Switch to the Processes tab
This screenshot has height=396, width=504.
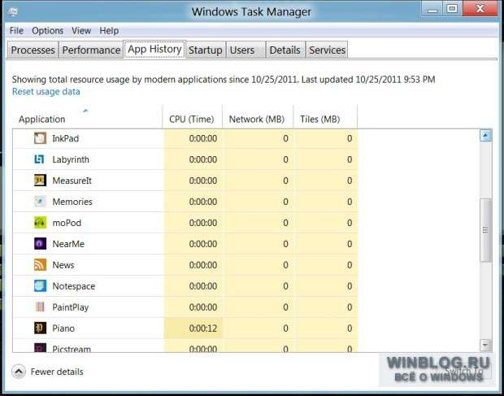33,50
